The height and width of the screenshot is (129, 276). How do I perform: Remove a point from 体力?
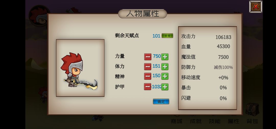click(148, 67)
